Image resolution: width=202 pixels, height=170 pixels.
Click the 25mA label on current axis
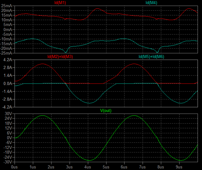(7, 6)
